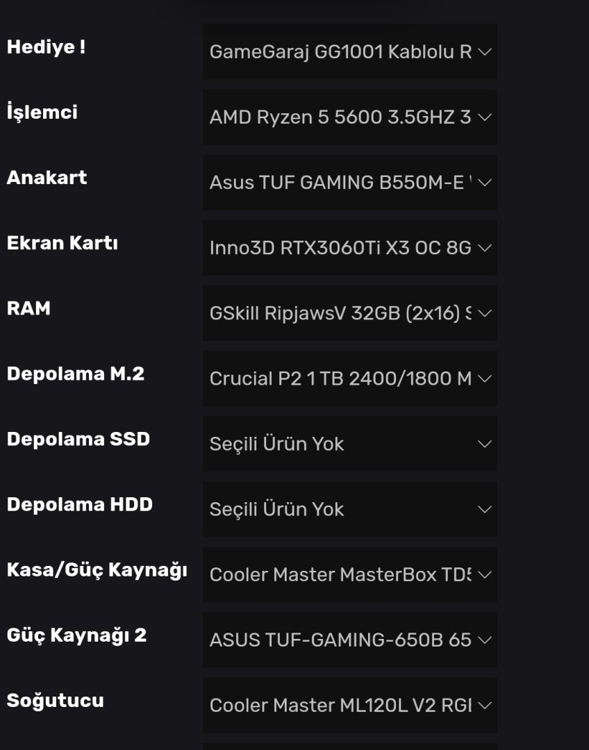Click the chevron arrow beside Crucial P2

click(x=485, y=378)
